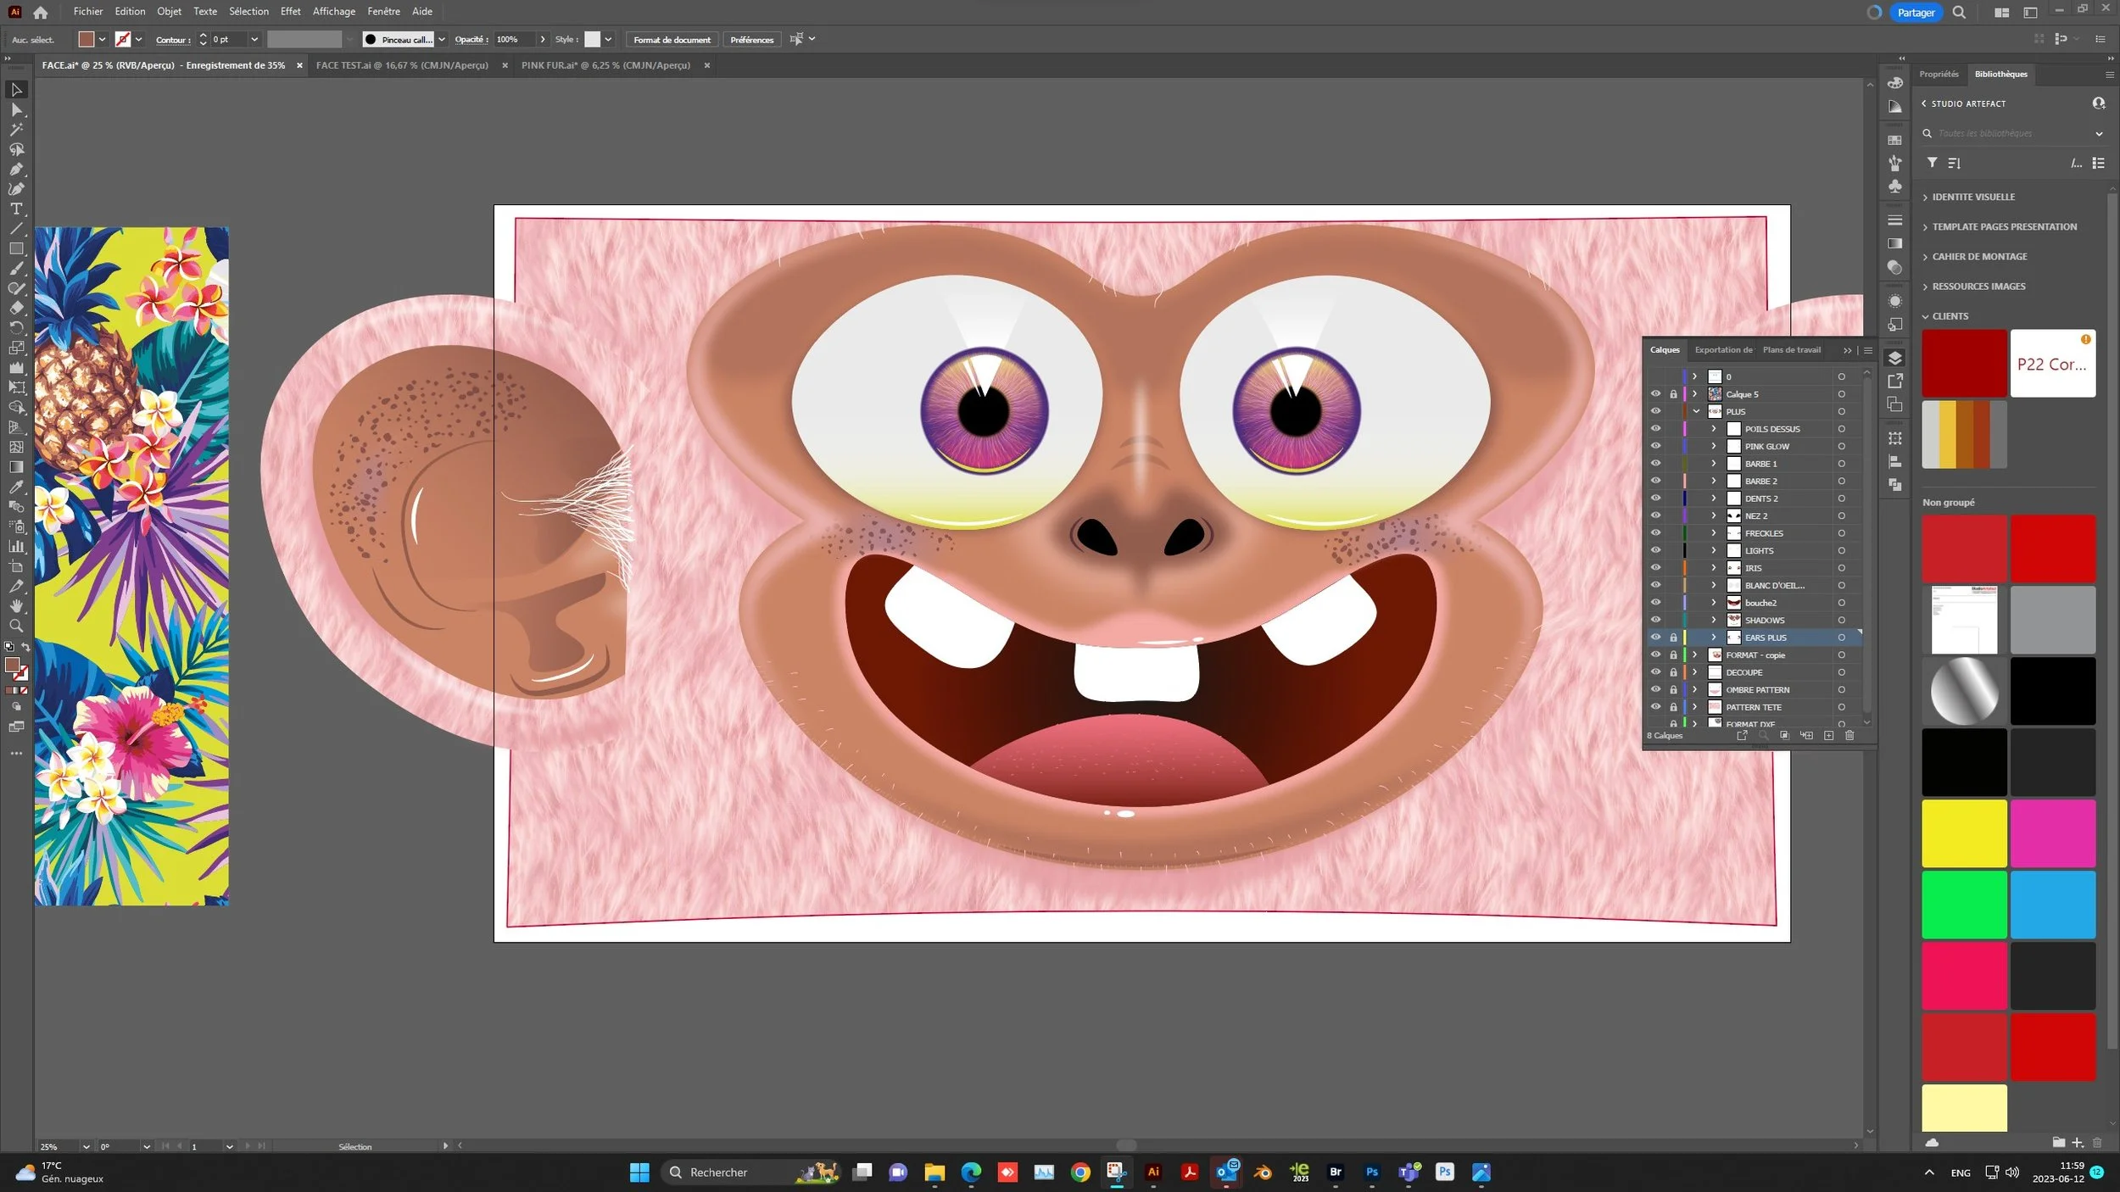Select the Direct Selection tool
Screen dimensions: 2120x1192
point(16,110)
